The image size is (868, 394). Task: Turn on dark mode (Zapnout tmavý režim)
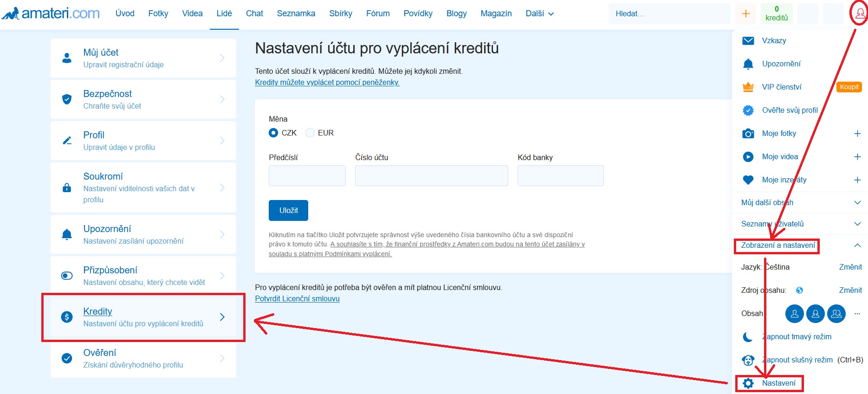(x=797, y=337)
